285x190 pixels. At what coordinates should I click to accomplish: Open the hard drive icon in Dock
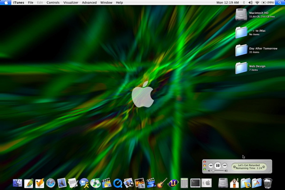[223, 183]
